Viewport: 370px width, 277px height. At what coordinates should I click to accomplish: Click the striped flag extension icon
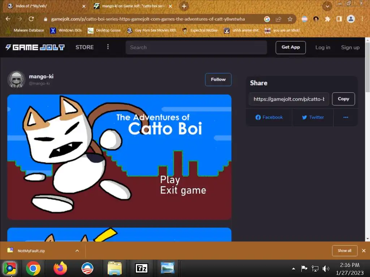304,19
